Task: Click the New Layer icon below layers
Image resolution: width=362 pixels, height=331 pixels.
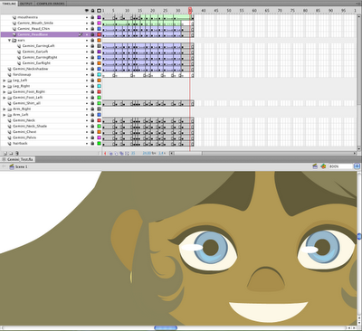Action: point(5,153)
